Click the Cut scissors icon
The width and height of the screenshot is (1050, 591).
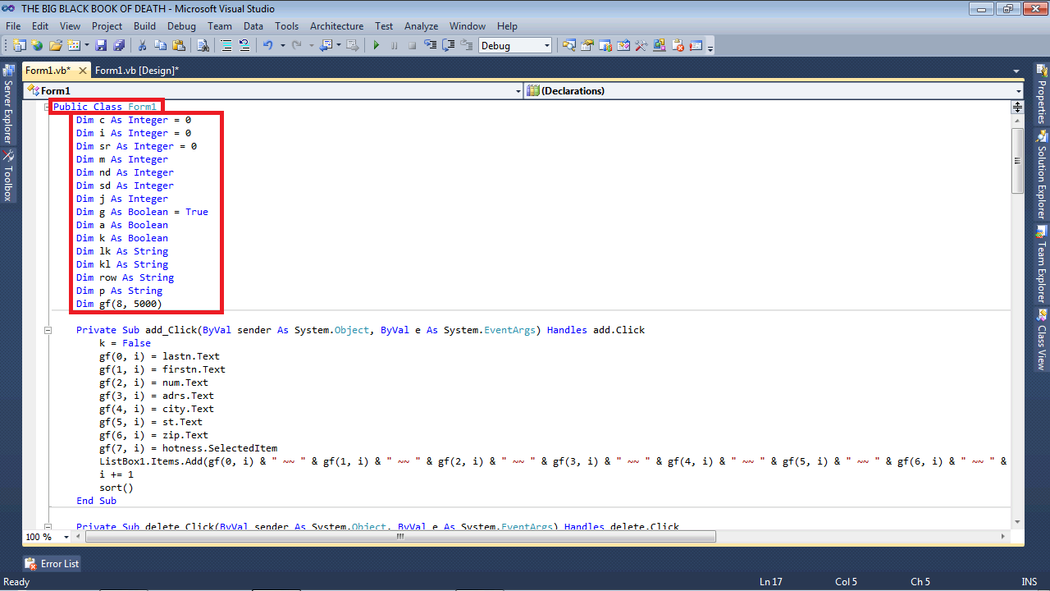coord(142,46)
